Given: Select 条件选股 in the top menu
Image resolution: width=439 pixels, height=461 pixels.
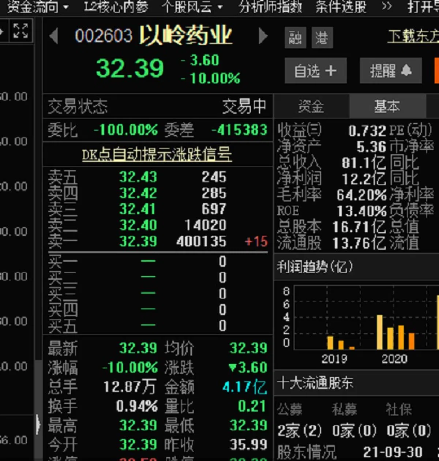Looking at the screenshot, I should [341, 7].
